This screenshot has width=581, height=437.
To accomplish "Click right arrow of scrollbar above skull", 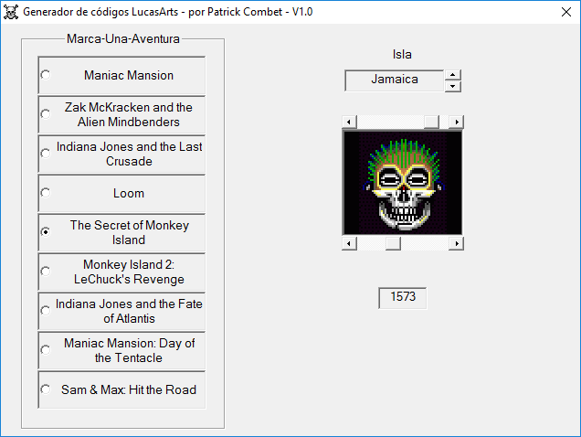I will 456,122.
